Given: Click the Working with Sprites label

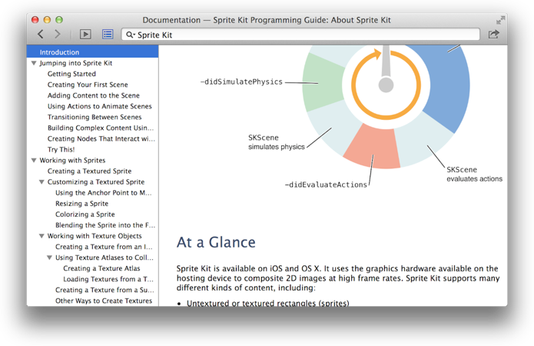Looking at the screenshot, I should click(x=72, y=160).
